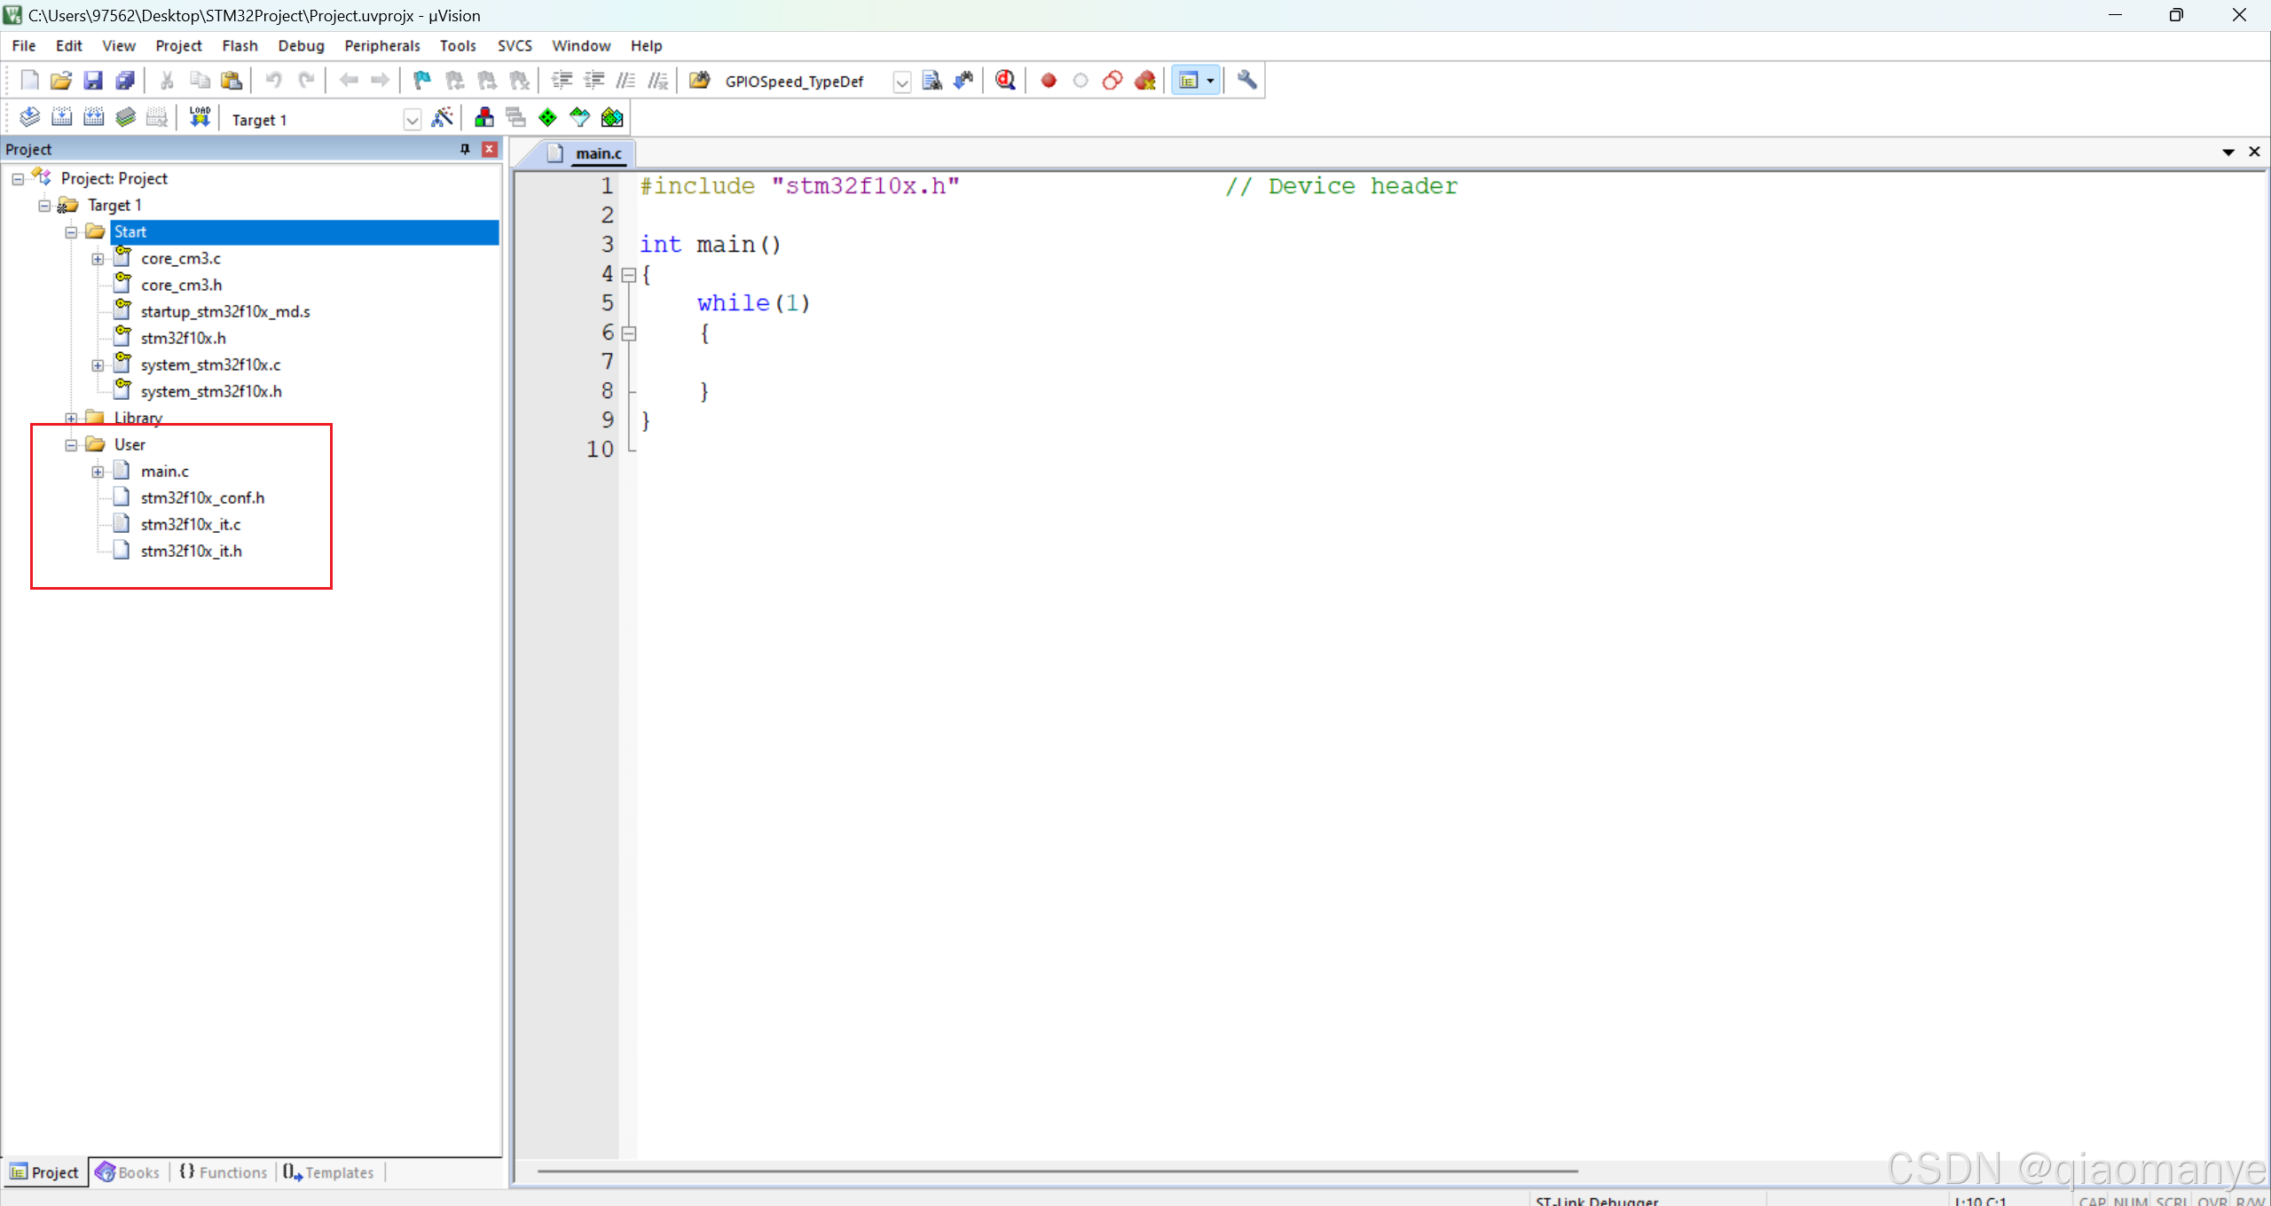Open the Target 1 dropdown
The width and height of the screenshot is (2271, 1206).
tap(412, 120)
